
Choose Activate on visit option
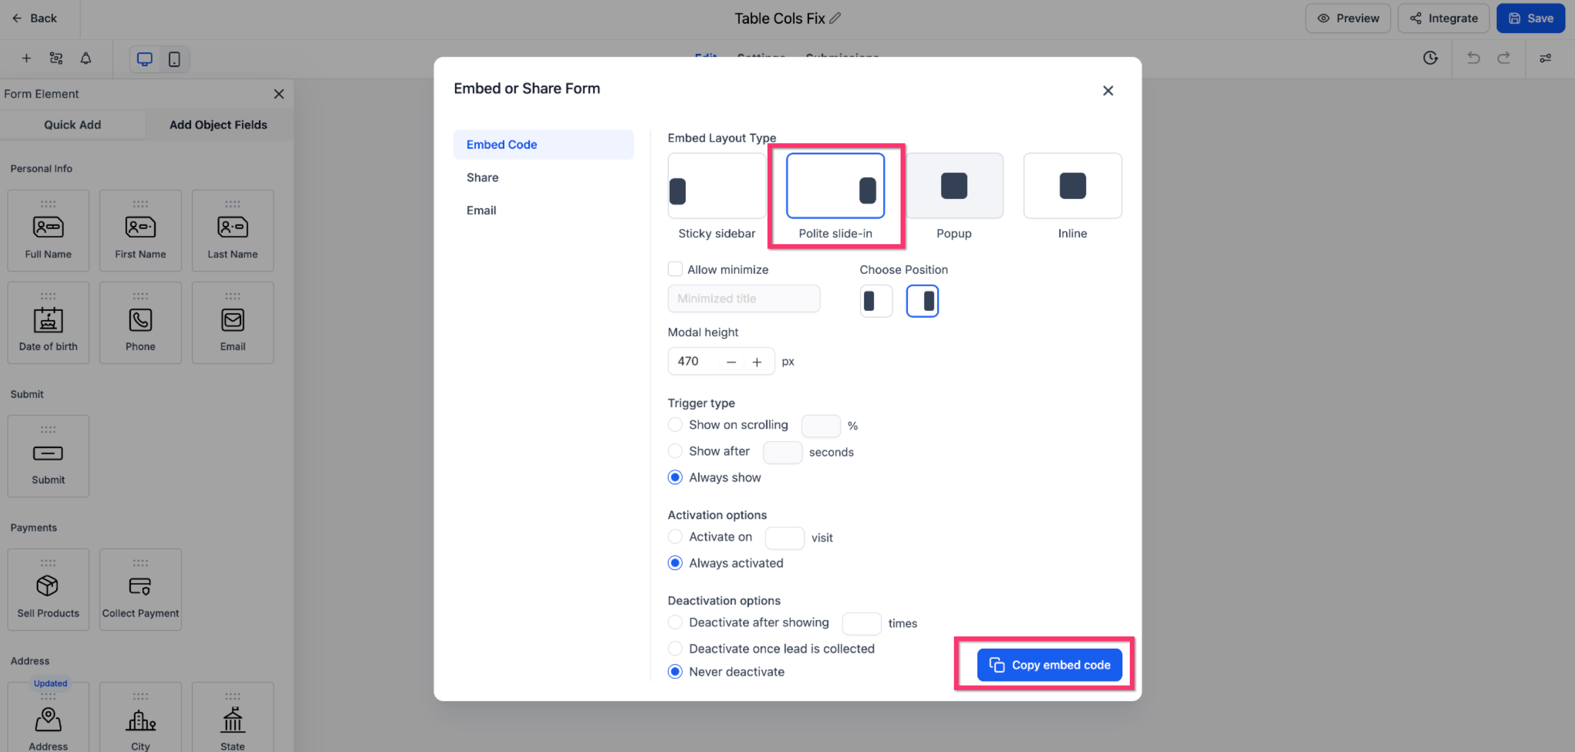[675, 536]
